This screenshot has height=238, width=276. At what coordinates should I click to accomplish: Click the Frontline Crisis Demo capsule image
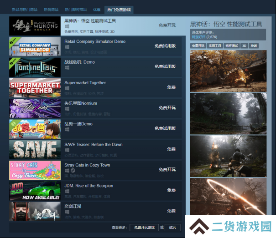[35, 67]
